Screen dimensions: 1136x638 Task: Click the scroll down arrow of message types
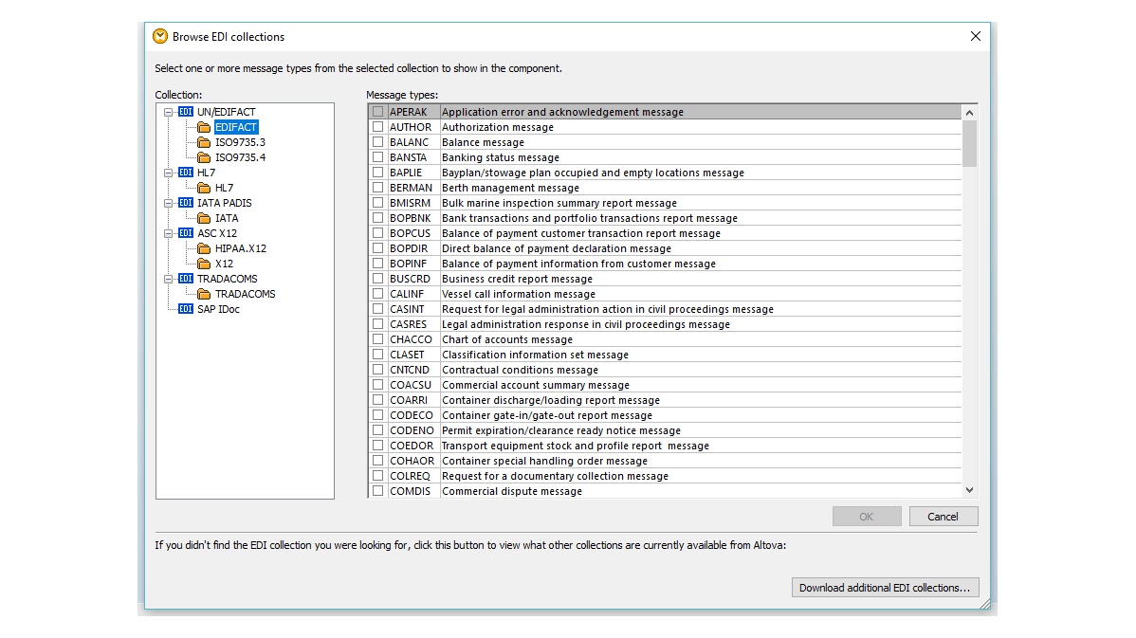[x=969, y=490]
